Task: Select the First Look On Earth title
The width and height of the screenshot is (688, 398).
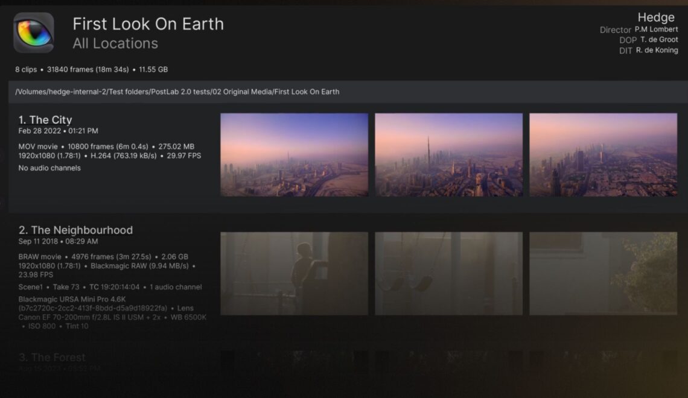Action: pyautogui.click(x=148, y=24)
